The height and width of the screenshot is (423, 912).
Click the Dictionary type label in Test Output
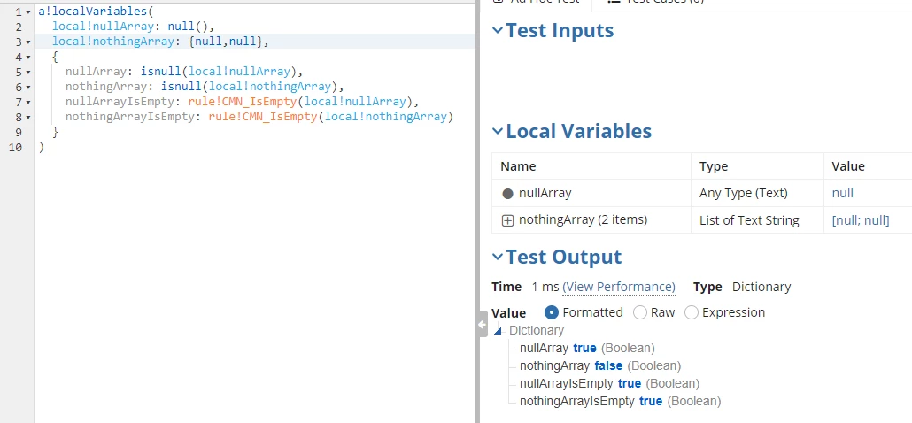(x=761, y=287)
